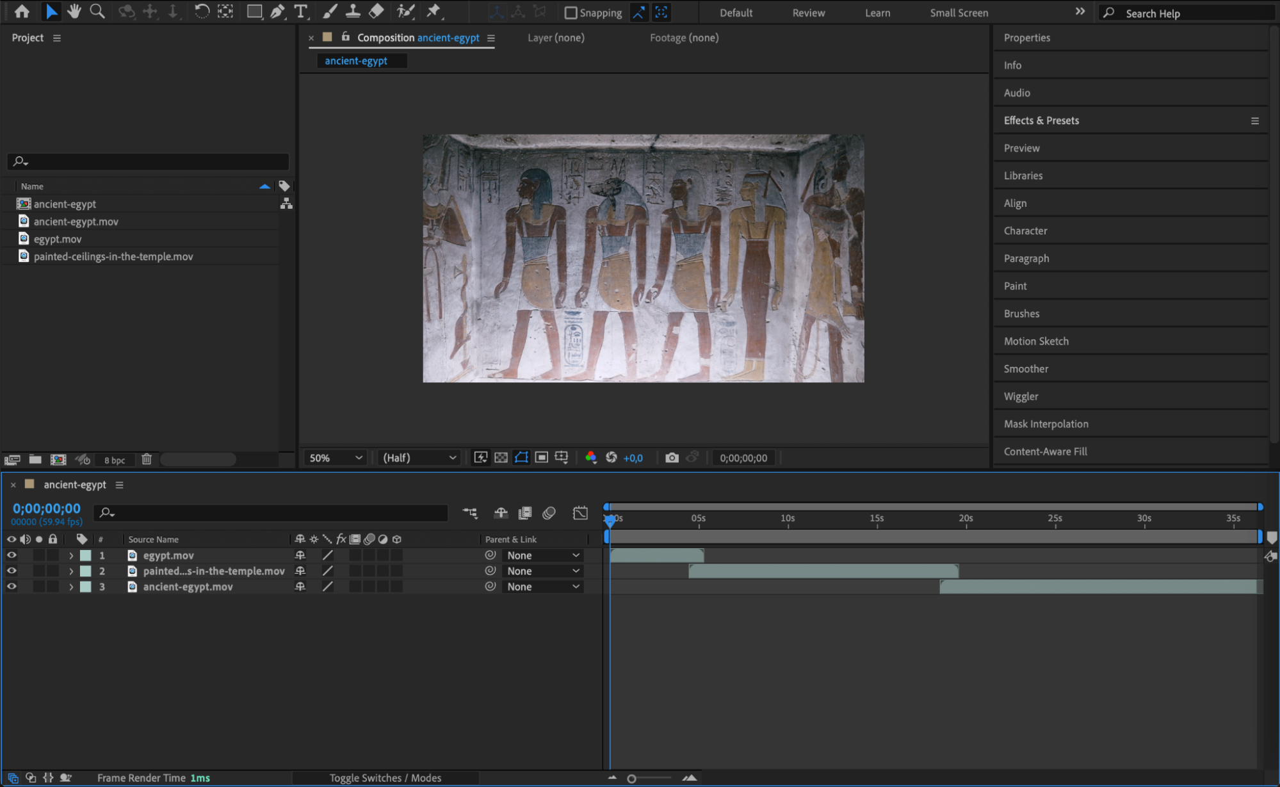Delete selected project items with trash icon
Screen dimensions: 1280x787
pyautogui.click(x=147, y=459)
